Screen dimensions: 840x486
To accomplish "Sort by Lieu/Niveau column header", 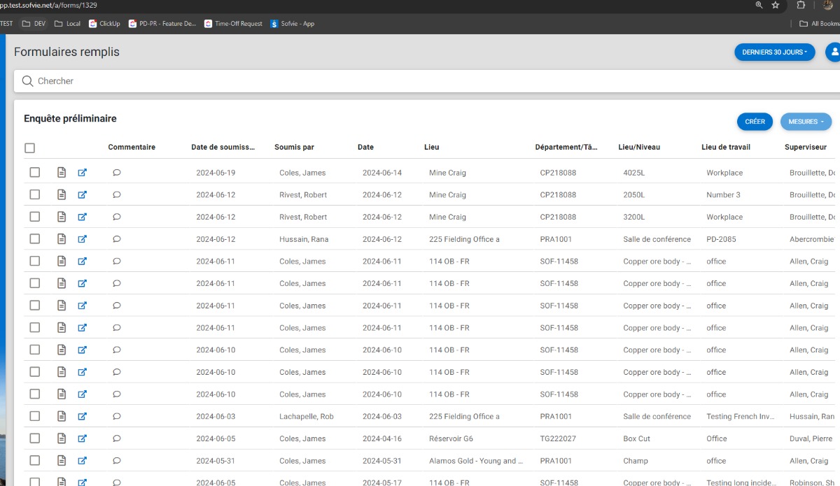I will click(x=639, y=148).
